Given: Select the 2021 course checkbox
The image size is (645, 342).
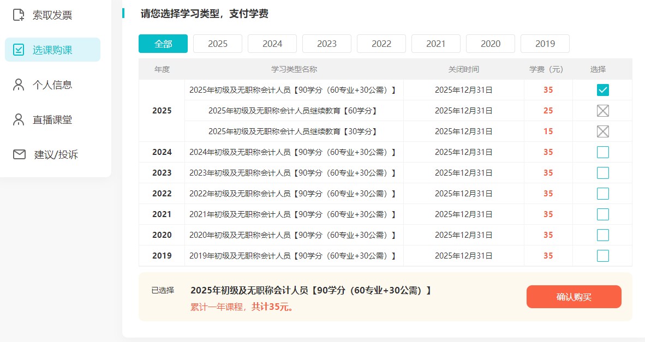Looking at the screenshot, I should pyautogui.click(x=602, y=214).
